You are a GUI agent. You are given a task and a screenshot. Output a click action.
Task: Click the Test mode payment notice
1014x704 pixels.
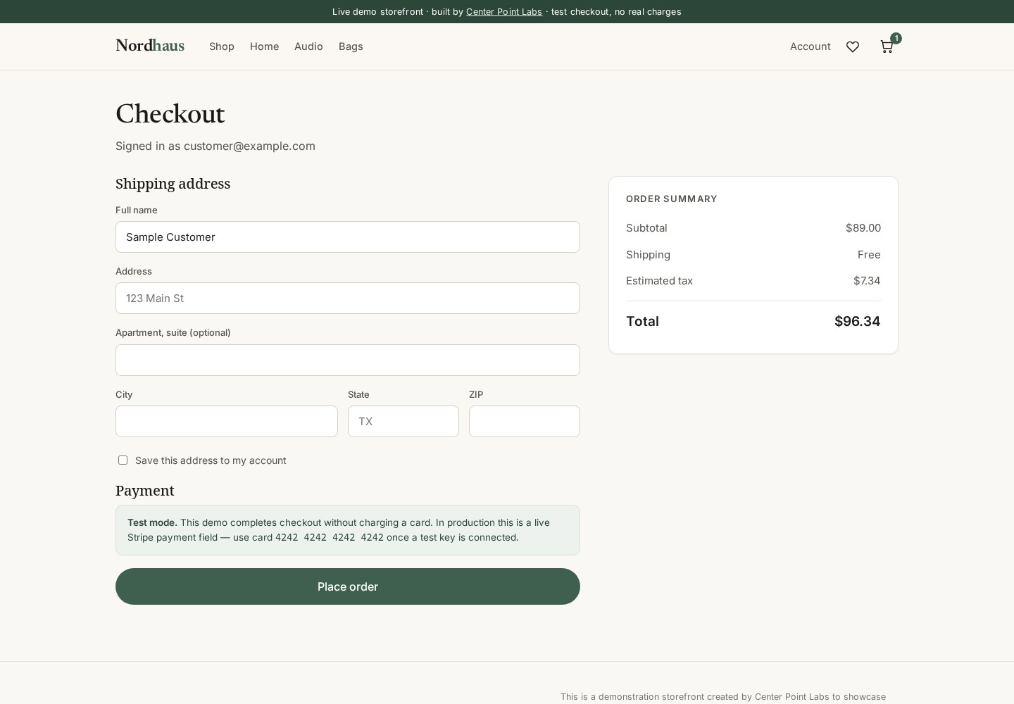(348, 530)
